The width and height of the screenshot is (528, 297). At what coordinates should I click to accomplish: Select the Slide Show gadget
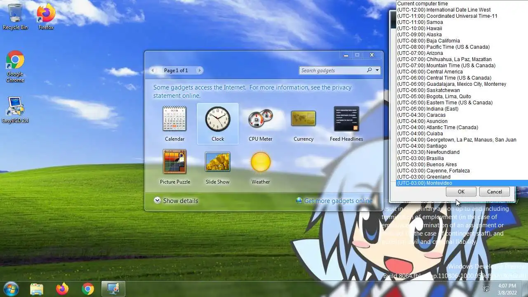(217, 167)
